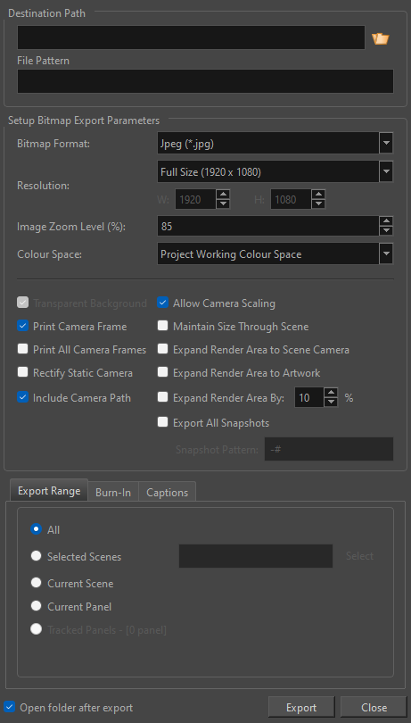Increase Image Zoom Level with up arrow

[x=386, y=221]
